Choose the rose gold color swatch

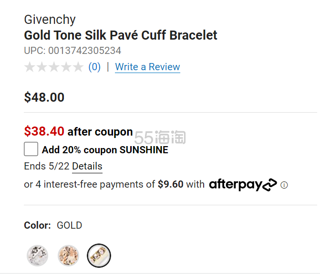pos(68,255)
